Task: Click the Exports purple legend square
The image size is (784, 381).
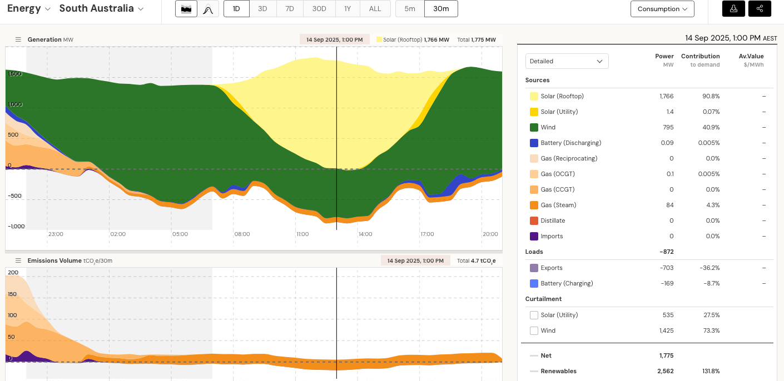Action: 534,268
